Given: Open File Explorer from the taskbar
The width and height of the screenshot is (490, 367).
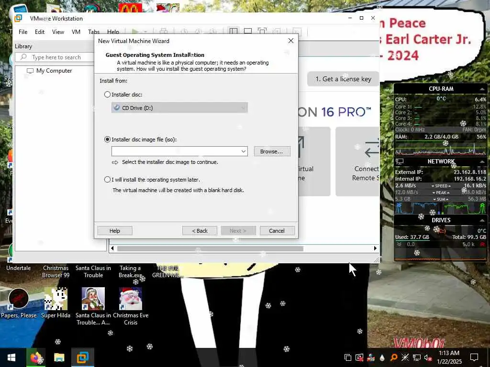Looking at the screenshot, I should coord(59,357).
